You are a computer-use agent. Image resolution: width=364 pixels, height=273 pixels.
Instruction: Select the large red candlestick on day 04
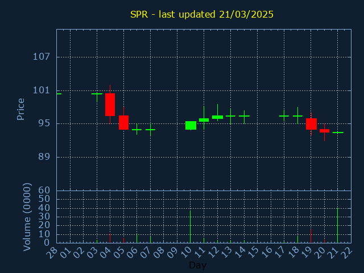[110, 105]
